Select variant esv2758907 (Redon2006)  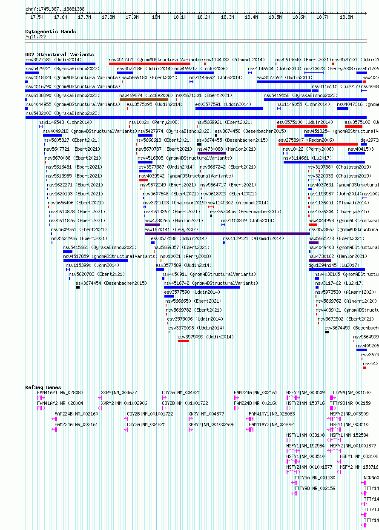coord(307,140)
